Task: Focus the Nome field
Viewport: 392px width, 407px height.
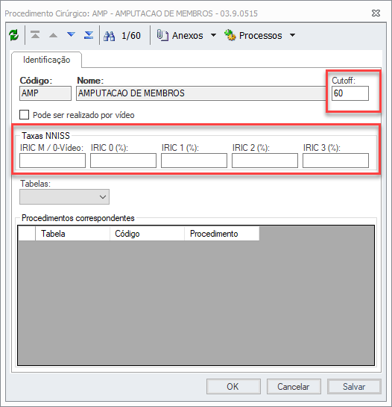Action: pos(200,93)
